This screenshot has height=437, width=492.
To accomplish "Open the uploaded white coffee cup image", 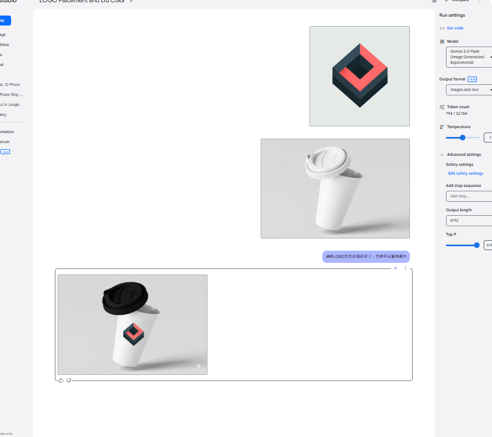I will [x=335, y=189].
